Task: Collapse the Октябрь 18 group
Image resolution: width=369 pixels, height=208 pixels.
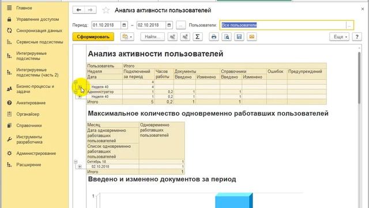Action: pyautogui.click(x=76, y=162)
